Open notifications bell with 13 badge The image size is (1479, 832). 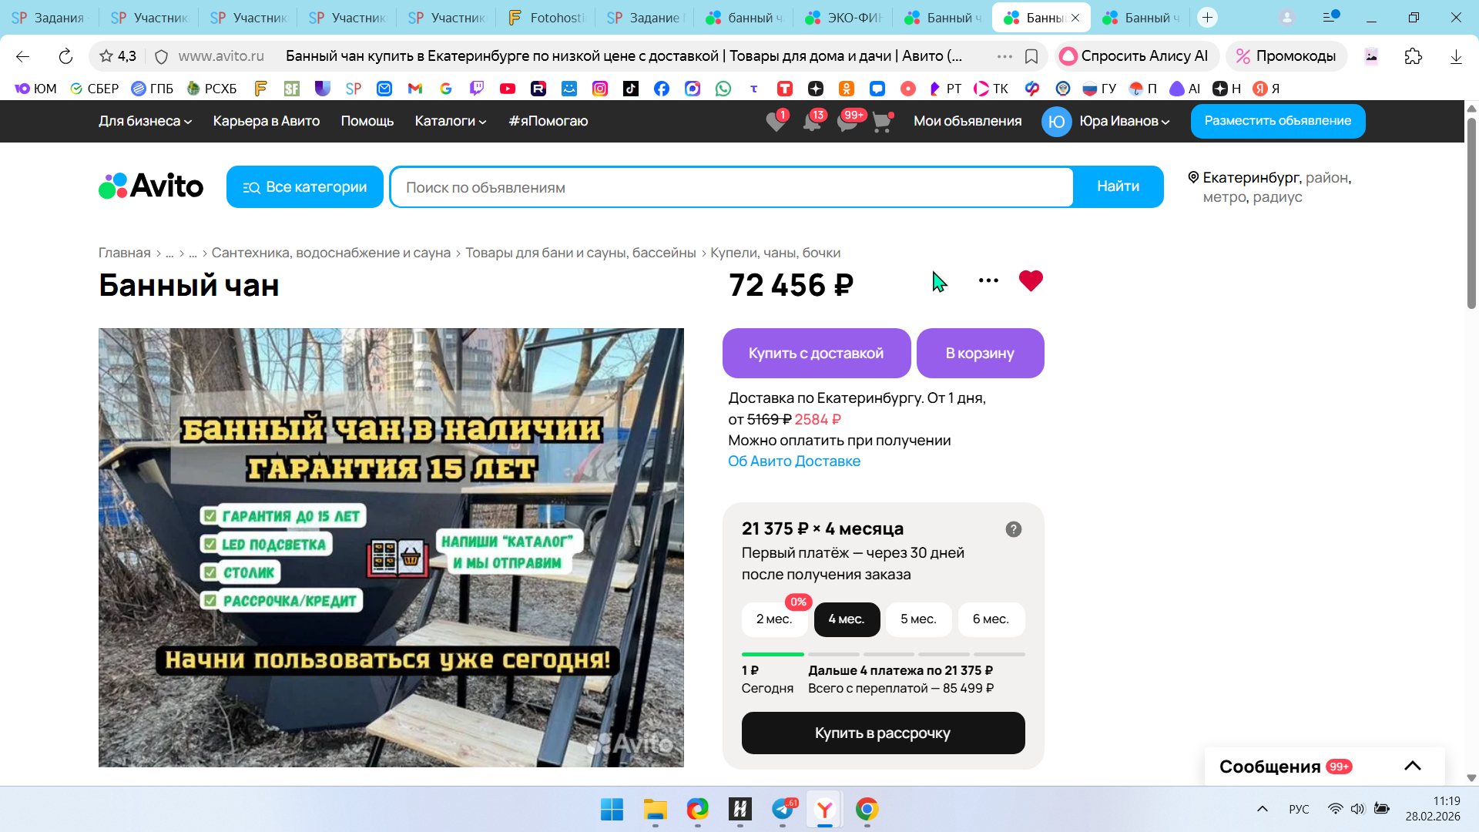pyautogui.click(x=811, y=122)
